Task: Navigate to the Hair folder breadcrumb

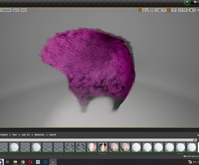Action: 15,135
